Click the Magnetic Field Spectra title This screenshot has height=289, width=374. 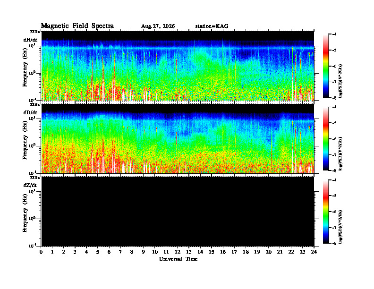point(77,26)
